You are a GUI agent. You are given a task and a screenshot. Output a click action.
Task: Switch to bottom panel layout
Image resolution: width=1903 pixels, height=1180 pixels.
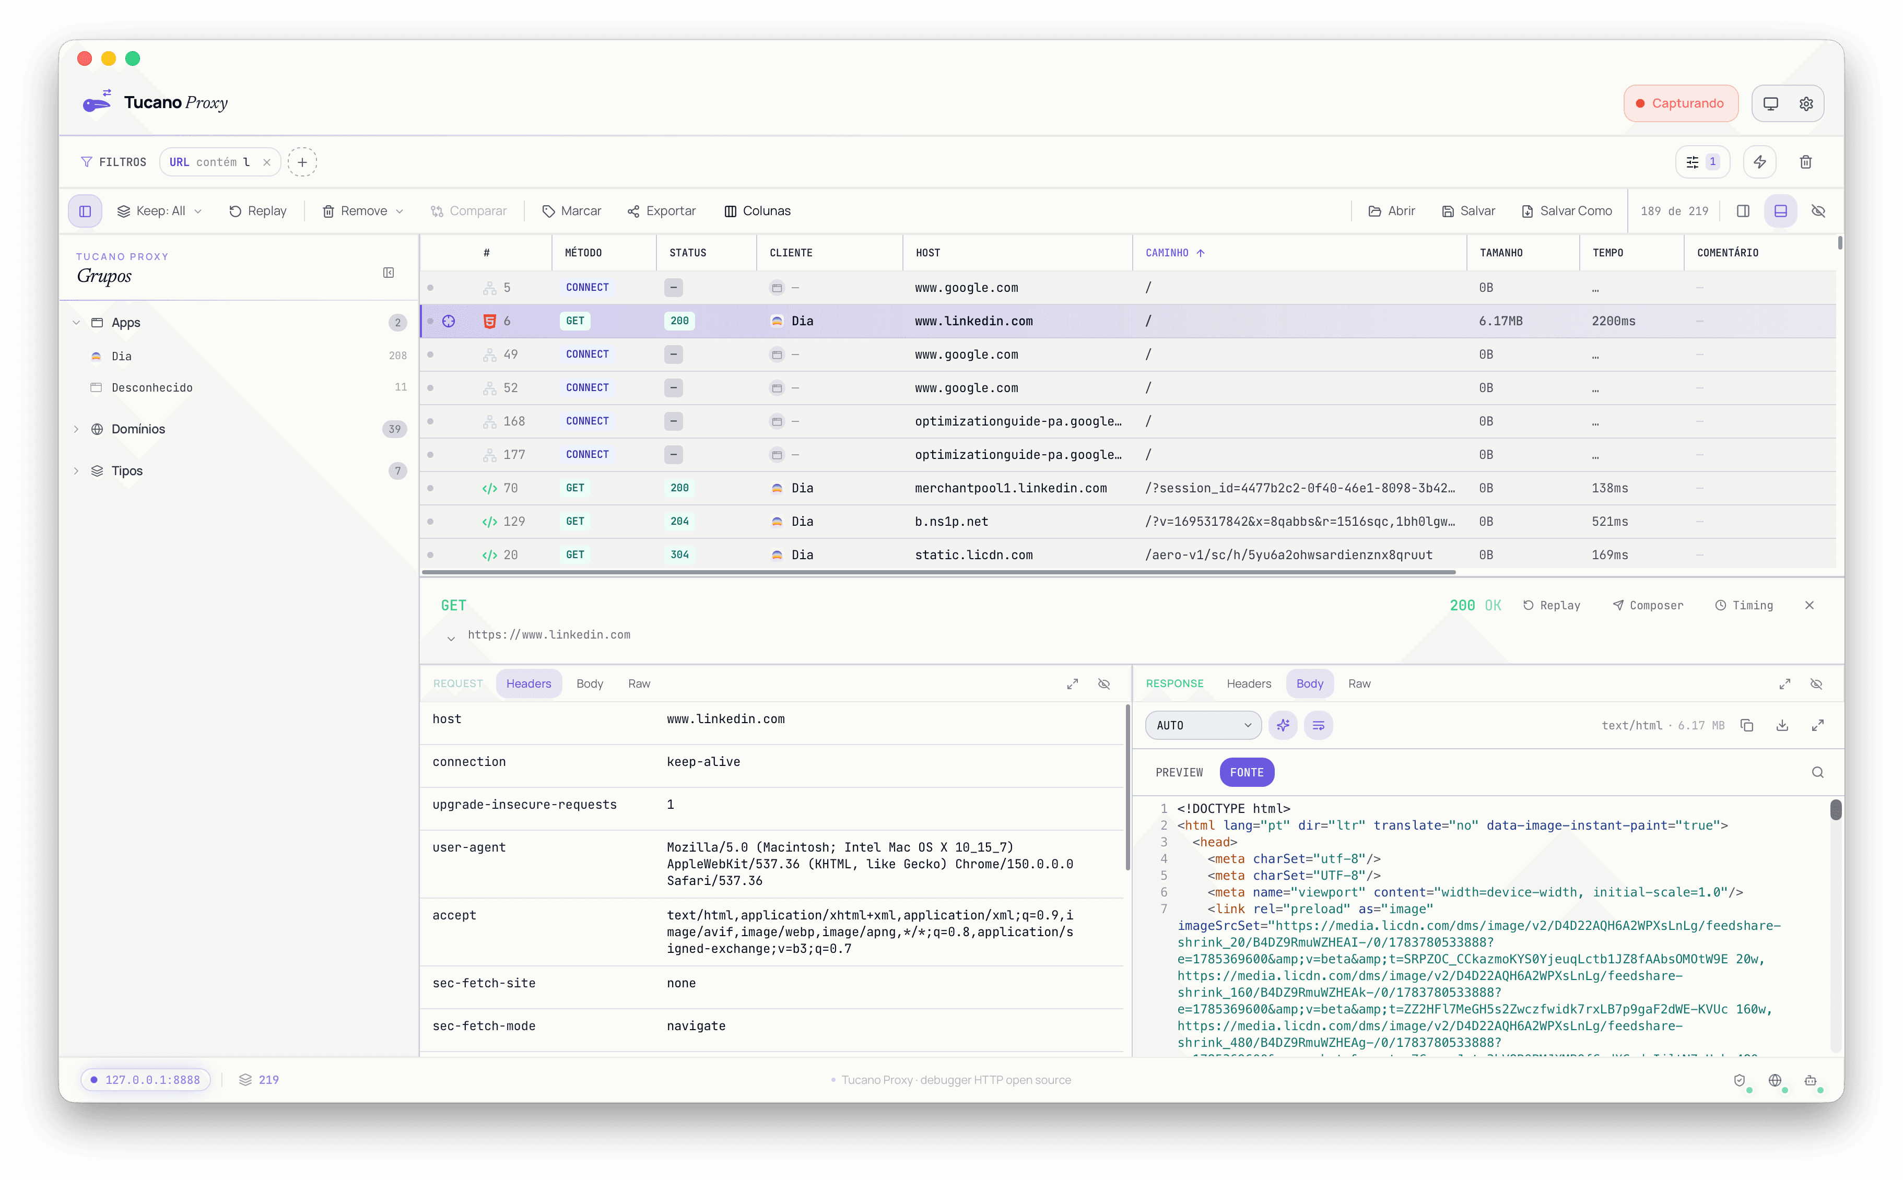click(x=1780, y=211)
